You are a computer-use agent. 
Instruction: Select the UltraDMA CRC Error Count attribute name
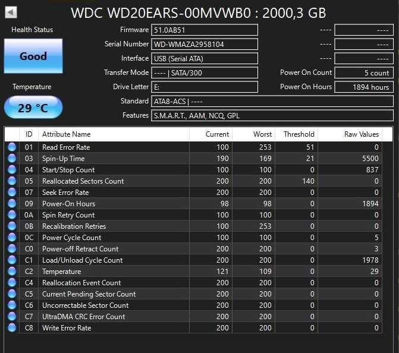pos(84,317)
